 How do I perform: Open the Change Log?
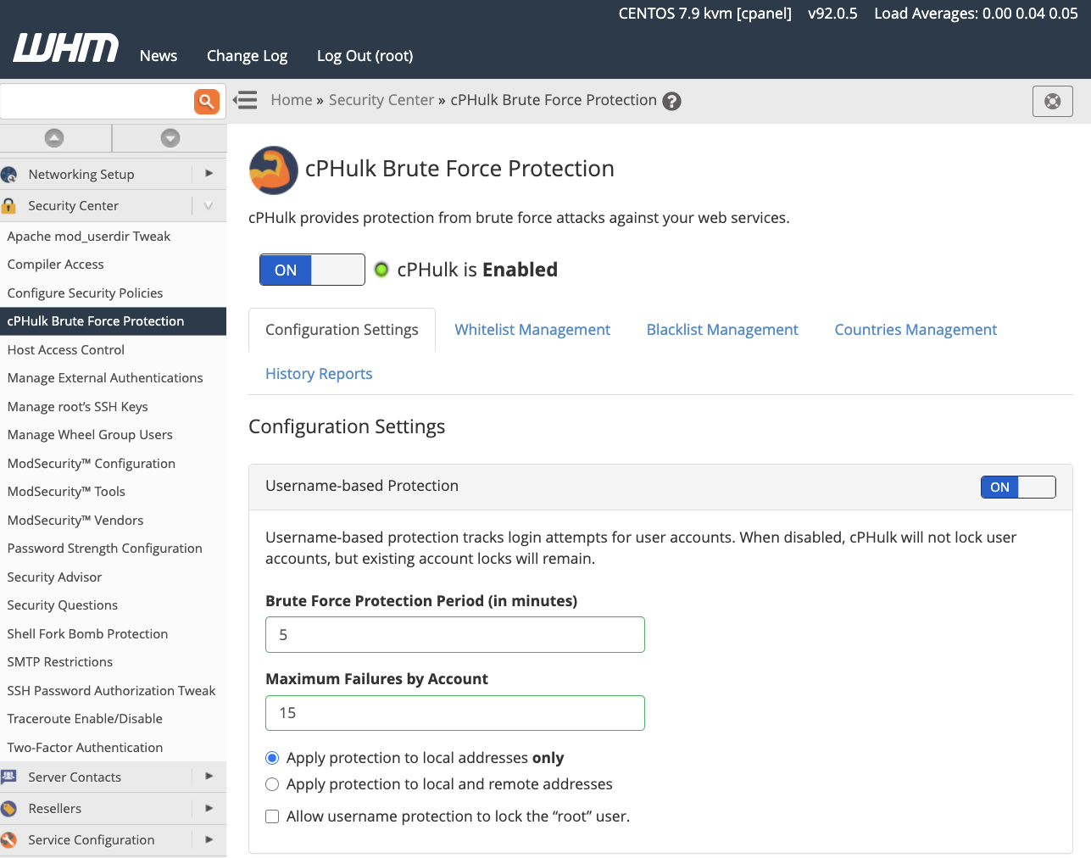(x=247, y=55)
